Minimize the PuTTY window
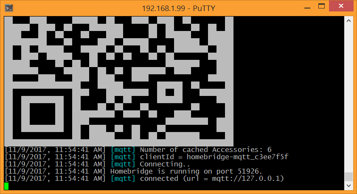 point(307,8)
